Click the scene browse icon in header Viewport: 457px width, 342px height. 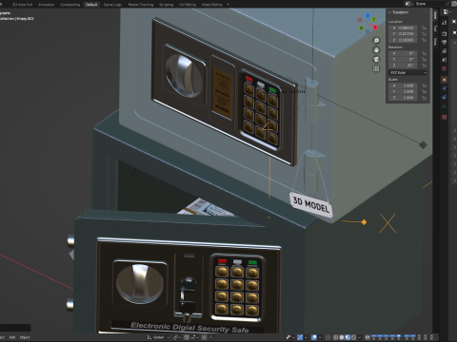tap(408, 4)
